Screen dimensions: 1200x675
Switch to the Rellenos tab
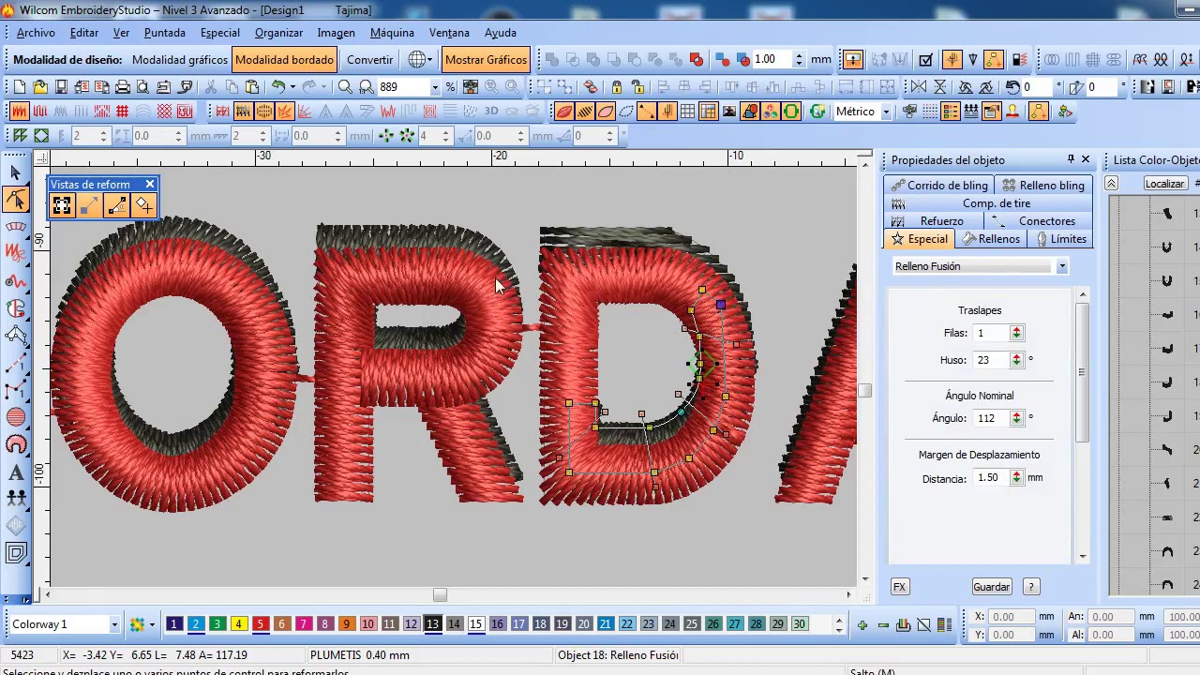coord(991,239)
